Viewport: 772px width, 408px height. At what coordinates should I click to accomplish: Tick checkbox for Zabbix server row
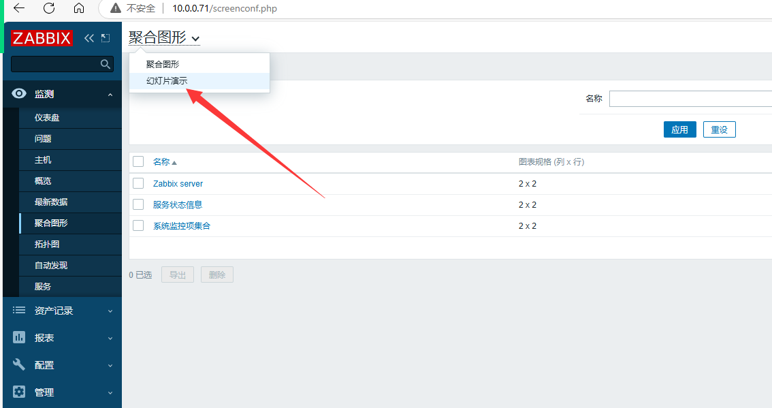[138, 183]
